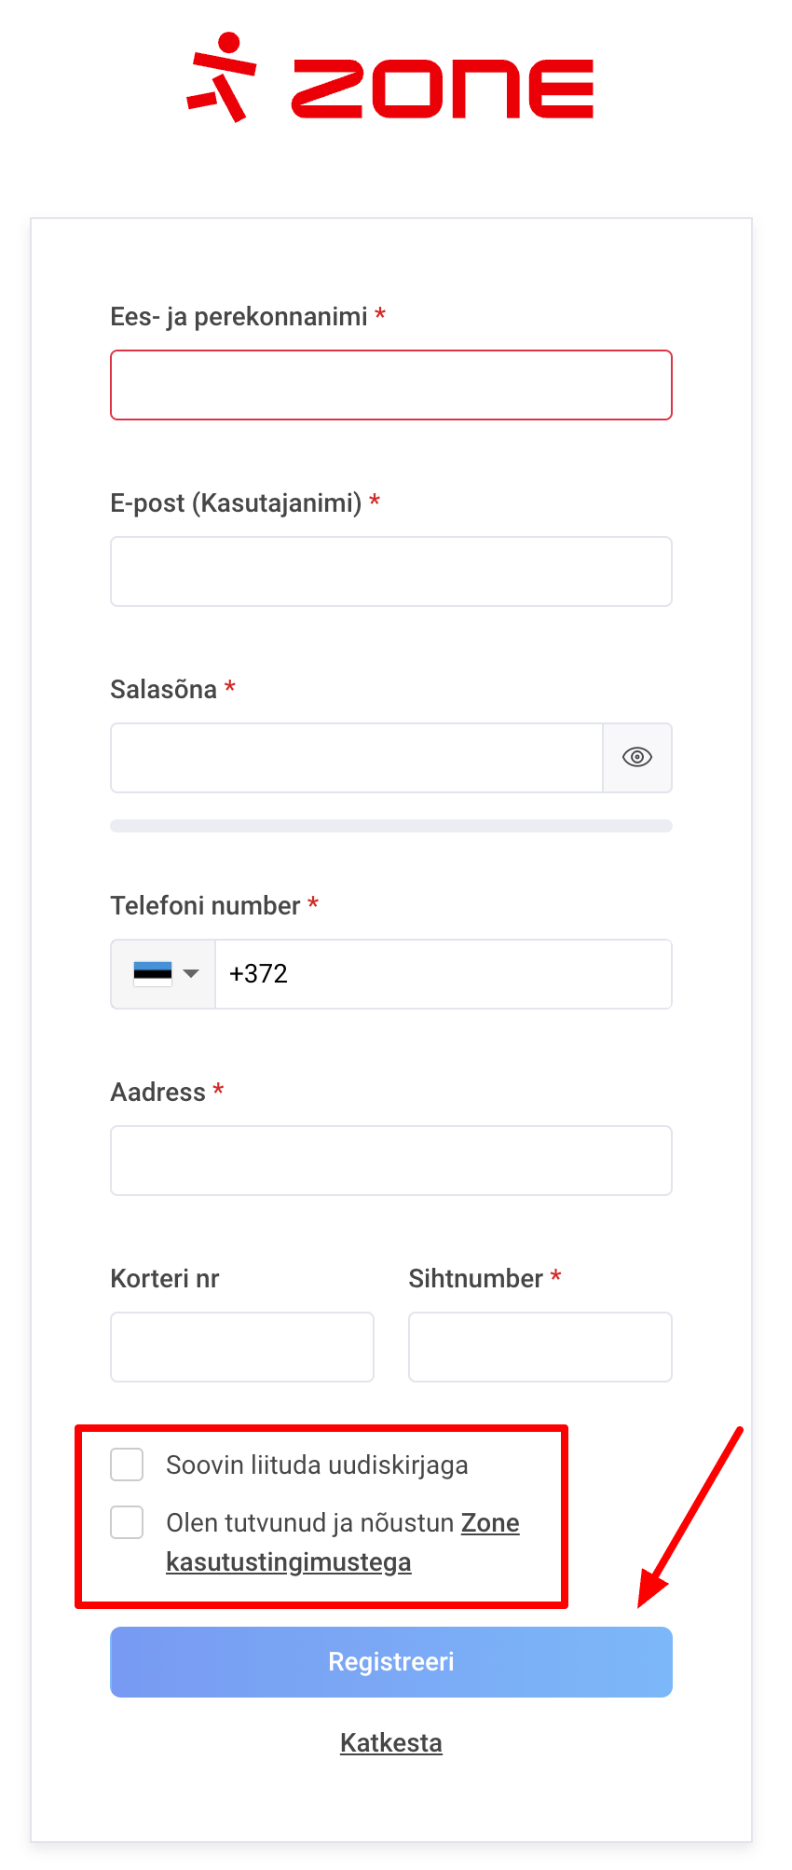Click the running figure icon in the Zone logo

(222, 78)
